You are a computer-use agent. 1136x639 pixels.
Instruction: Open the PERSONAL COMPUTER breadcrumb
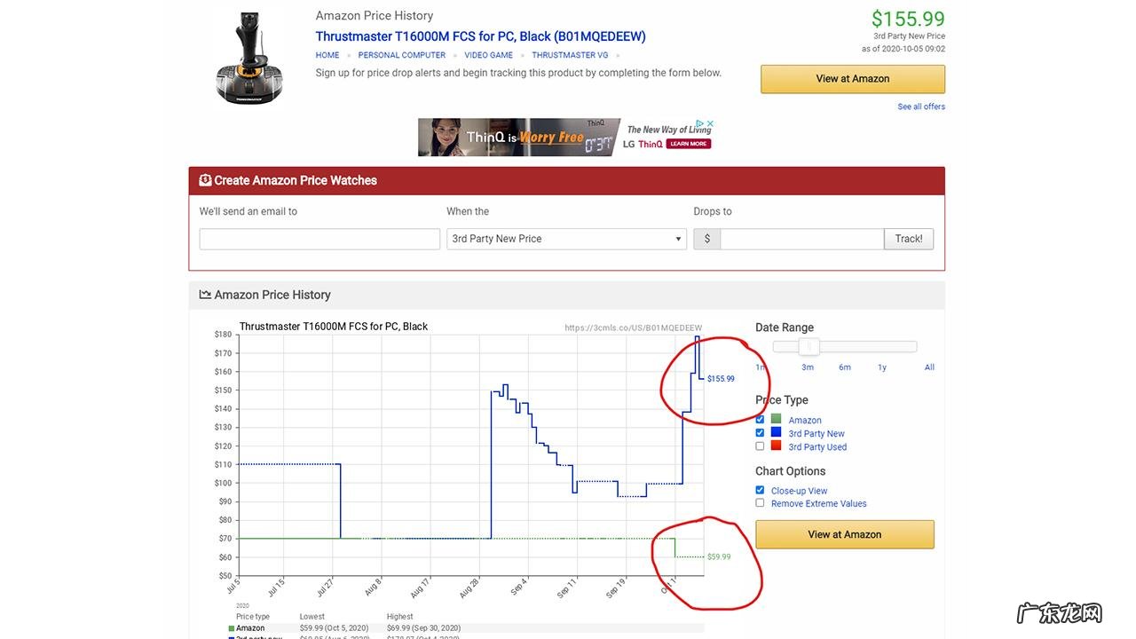402,55
